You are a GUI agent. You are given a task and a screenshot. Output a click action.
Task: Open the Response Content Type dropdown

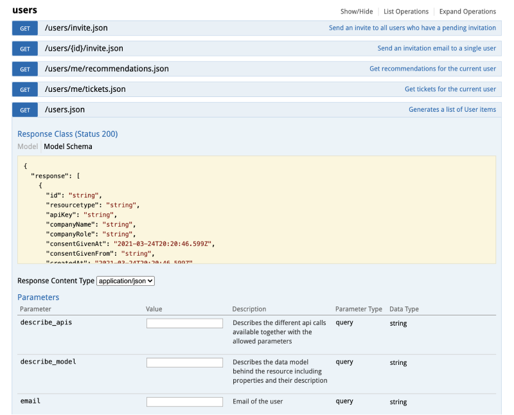click(125, 281)
